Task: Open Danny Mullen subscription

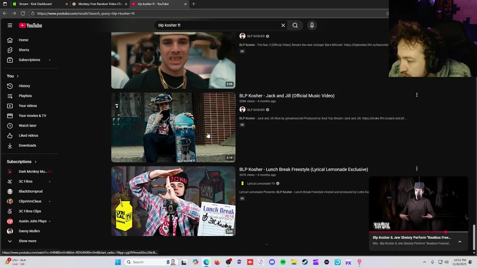Action: (x=29, y=231)
